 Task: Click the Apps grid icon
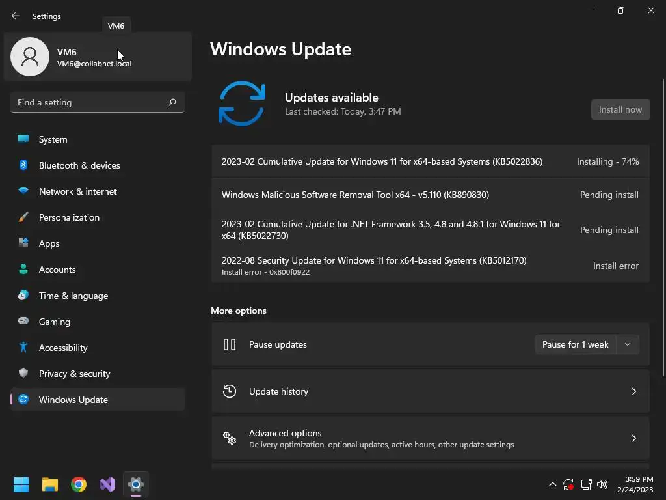point(23,243)
